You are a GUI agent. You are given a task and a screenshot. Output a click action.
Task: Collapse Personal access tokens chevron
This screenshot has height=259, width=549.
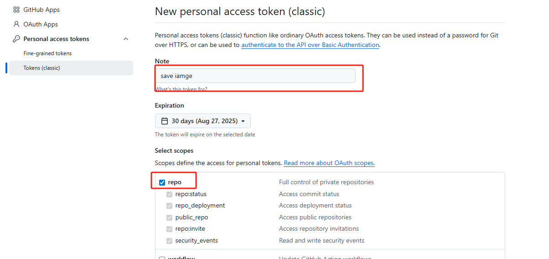[x=126, y=39]
